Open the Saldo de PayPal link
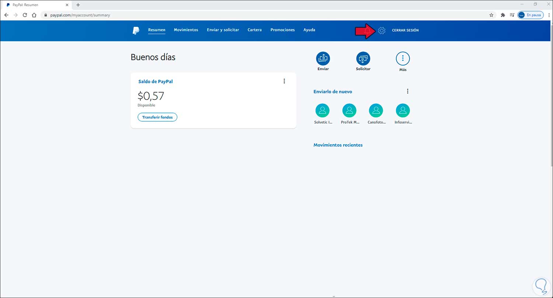 coord(156,81)
